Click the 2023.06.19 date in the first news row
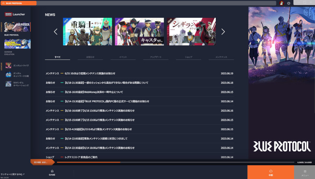The width and height of the screenshot is (315, 179). click(227, 74)
